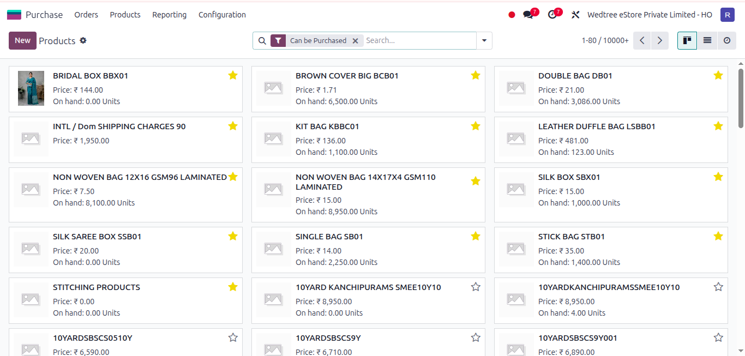The height and width of the screenshot is (356, 745).
Task: Click the Products breadcrumb title
Action: click(57, 41)
